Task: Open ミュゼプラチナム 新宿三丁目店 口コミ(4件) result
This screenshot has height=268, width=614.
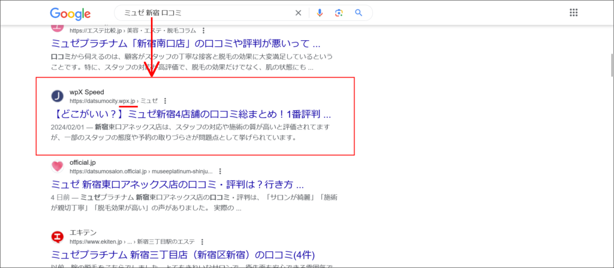Action: pos(183,255)
